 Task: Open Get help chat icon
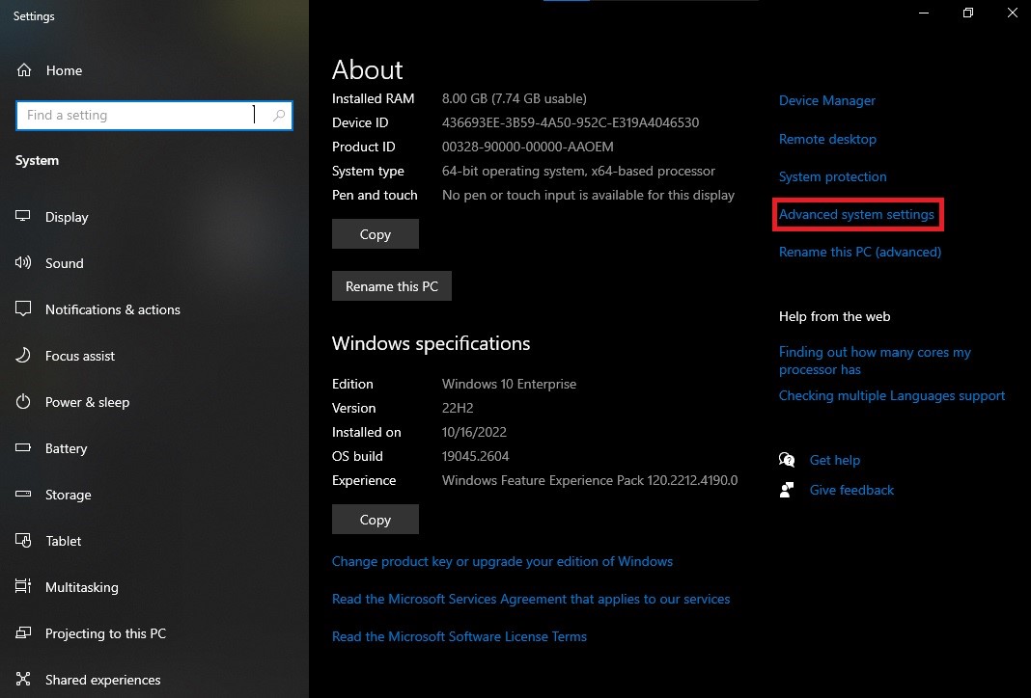click(x=788, y=460)
